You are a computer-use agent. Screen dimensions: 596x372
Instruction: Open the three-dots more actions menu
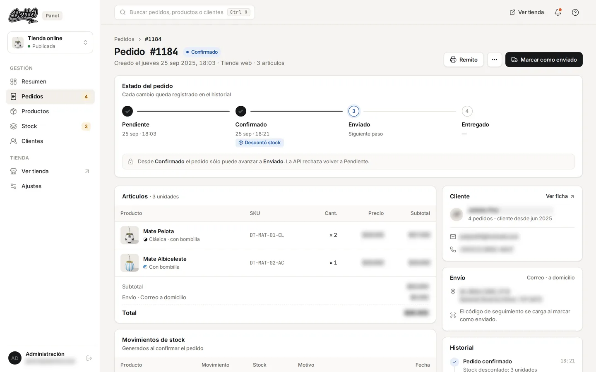pos(495,60)
